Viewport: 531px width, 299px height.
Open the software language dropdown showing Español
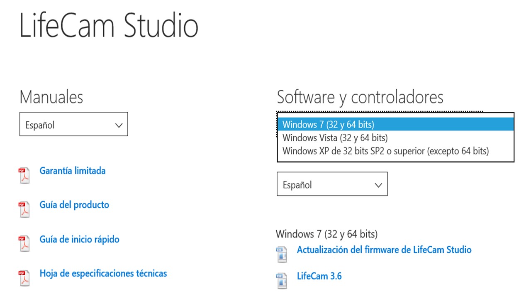(x=332, y=184)
